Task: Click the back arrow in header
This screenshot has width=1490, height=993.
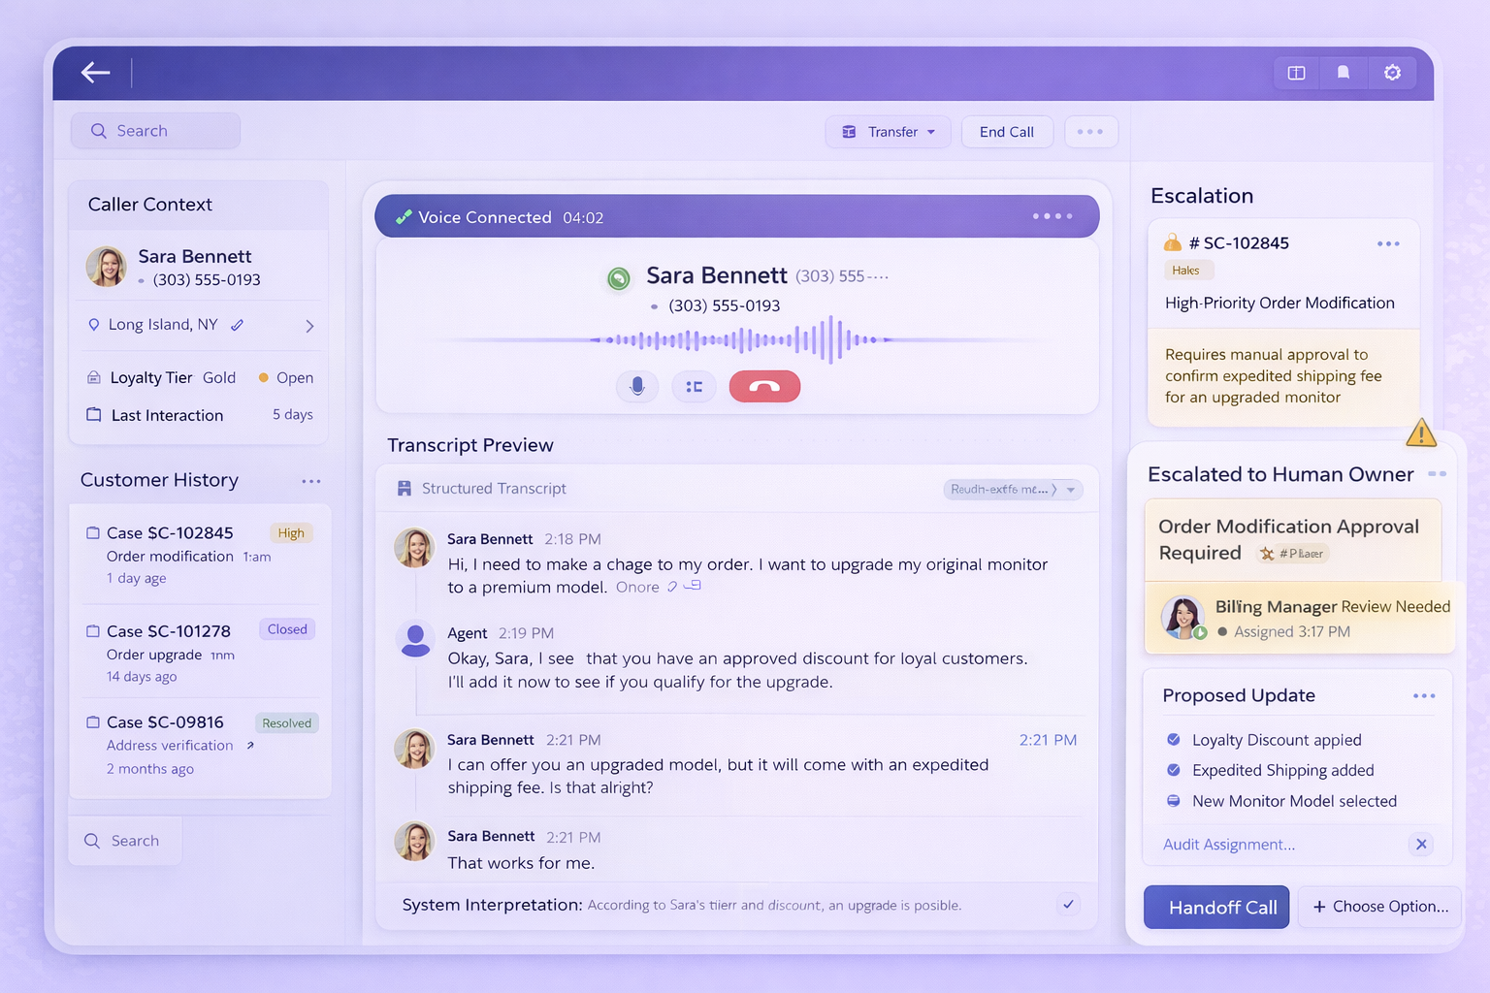Action: point(95,73)
